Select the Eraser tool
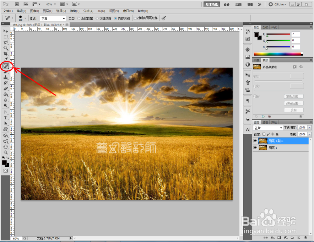Viewport: 314px width, 242px height. 6,89
